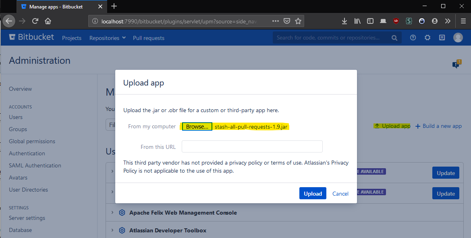
Task: Open the Firefox hamburger menu
Action: 463,21
